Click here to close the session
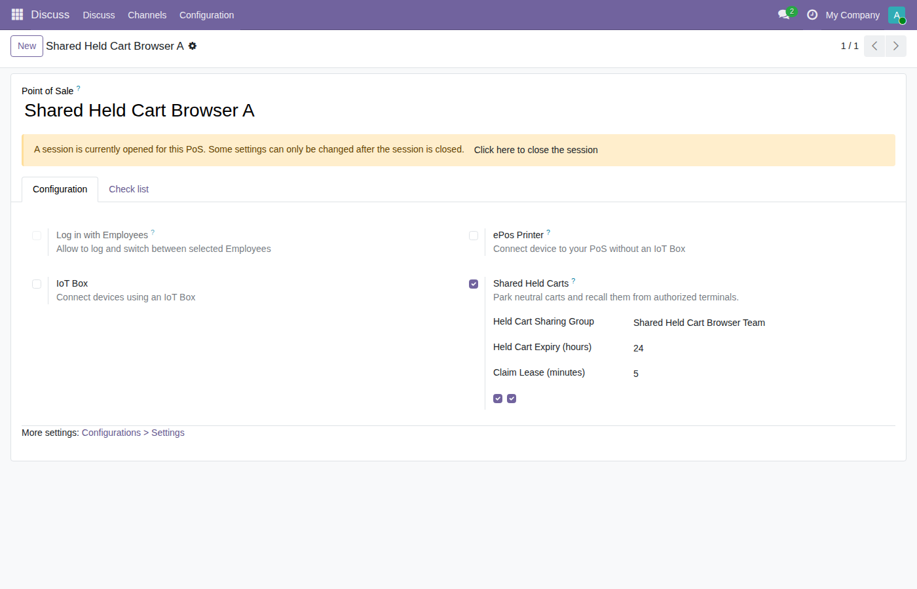Viewport: 917px width, 589px height. coord(536,150)
